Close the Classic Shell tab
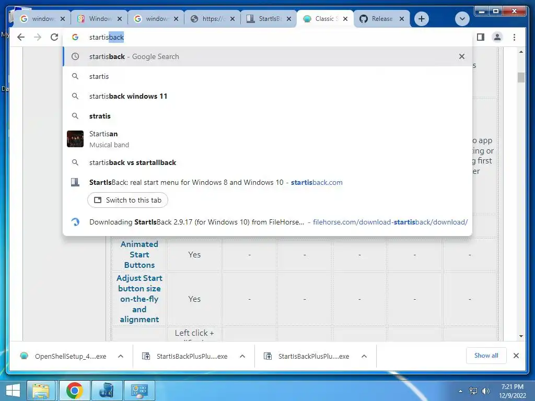 (345, 19)
